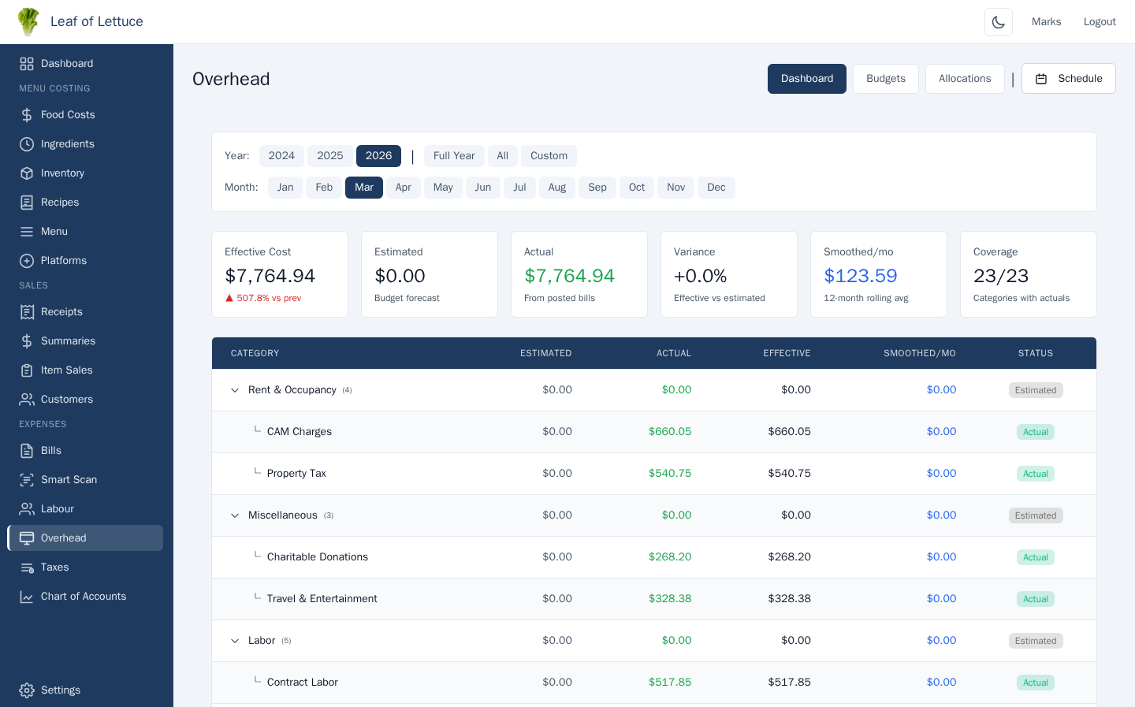Click the Leaf of Lettuce logo icon
1135x707 pixels.
[x=28, y=22]
